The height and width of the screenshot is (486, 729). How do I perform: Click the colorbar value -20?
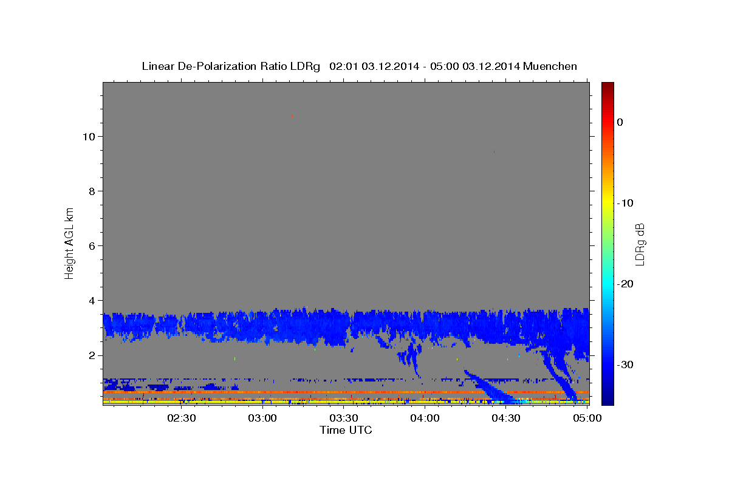626,284
